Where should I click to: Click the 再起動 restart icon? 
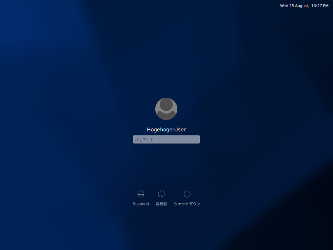pos(162,194)
